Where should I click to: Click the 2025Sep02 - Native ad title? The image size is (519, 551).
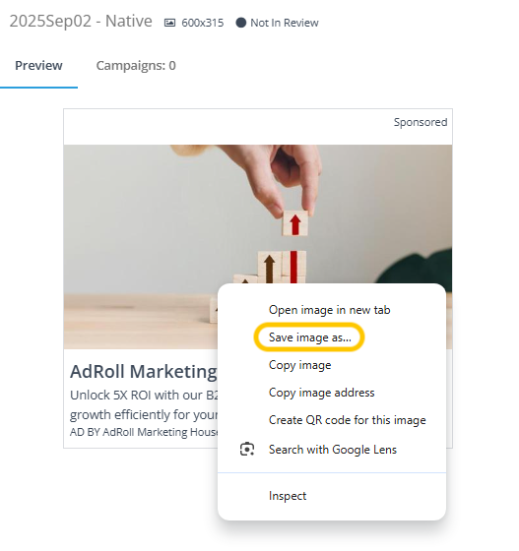point(81,22)
